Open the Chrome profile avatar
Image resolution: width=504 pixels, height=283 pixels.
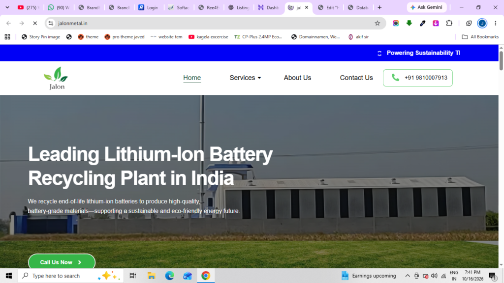point(482,23)
